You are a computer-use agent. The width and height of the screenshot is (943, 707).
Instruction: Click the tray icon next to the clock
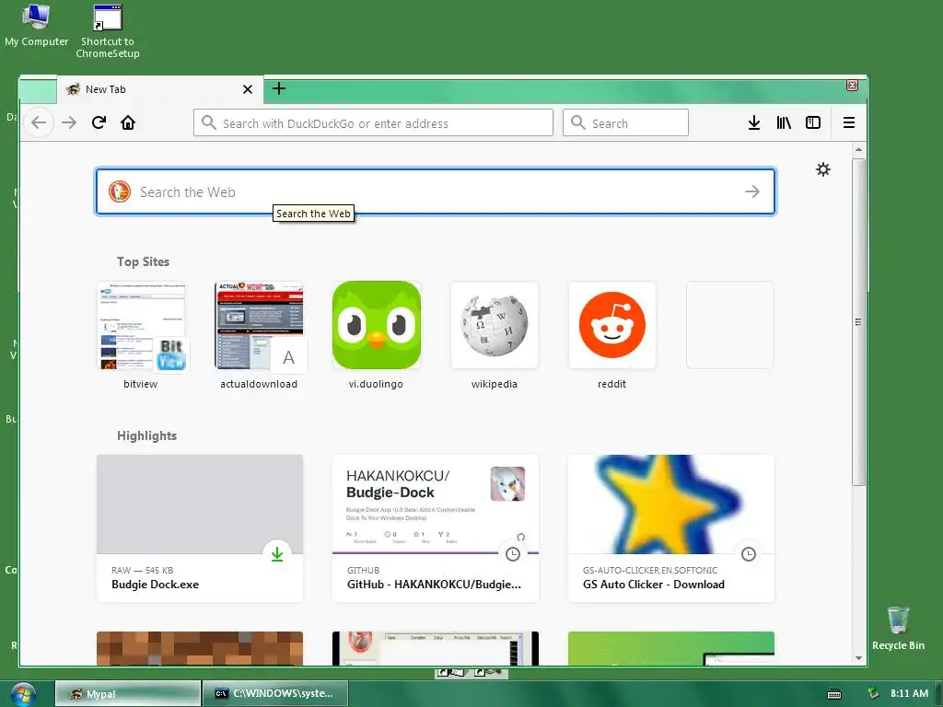(873, 694)
